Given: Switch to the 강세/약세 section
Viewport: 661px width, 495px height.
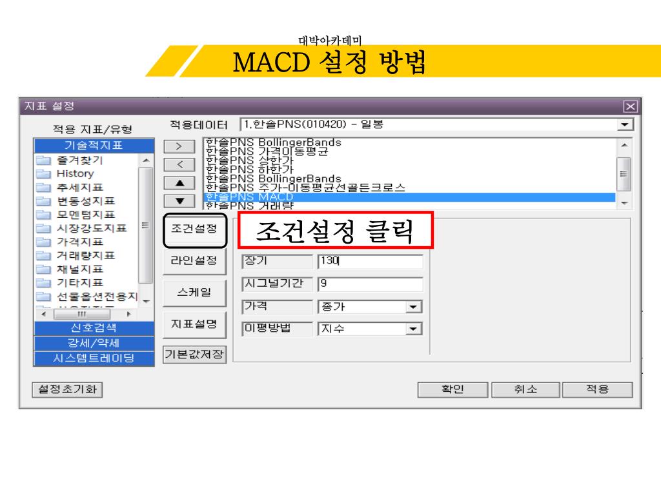Looking at the screenshot, I should (94, 343).
